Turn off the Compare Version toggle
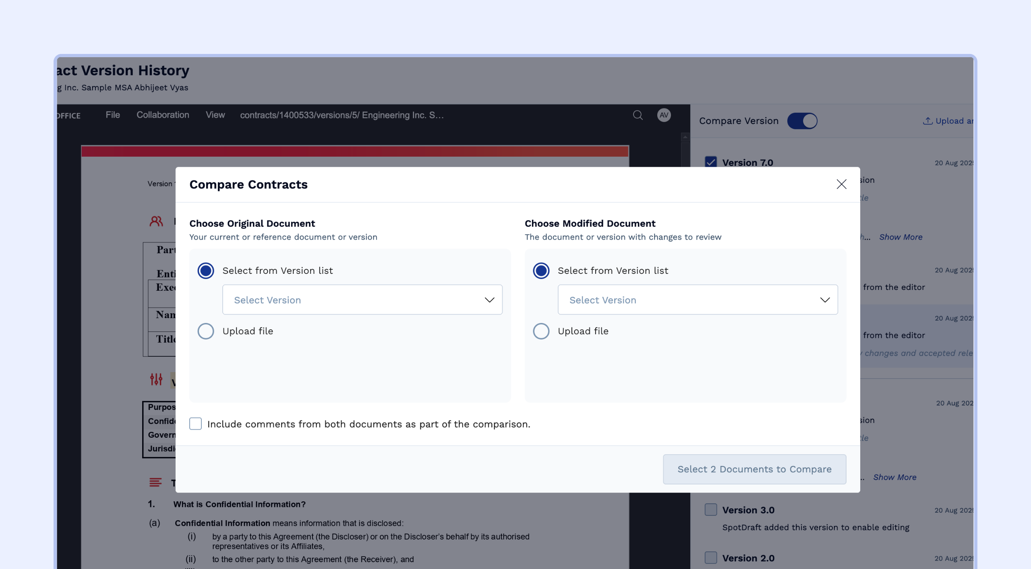 tap(802, 121)
